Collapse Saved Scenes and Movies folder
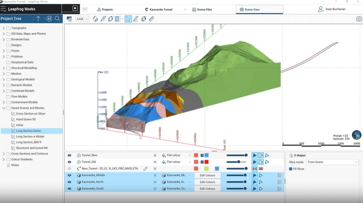 click(x=4, y=108)
